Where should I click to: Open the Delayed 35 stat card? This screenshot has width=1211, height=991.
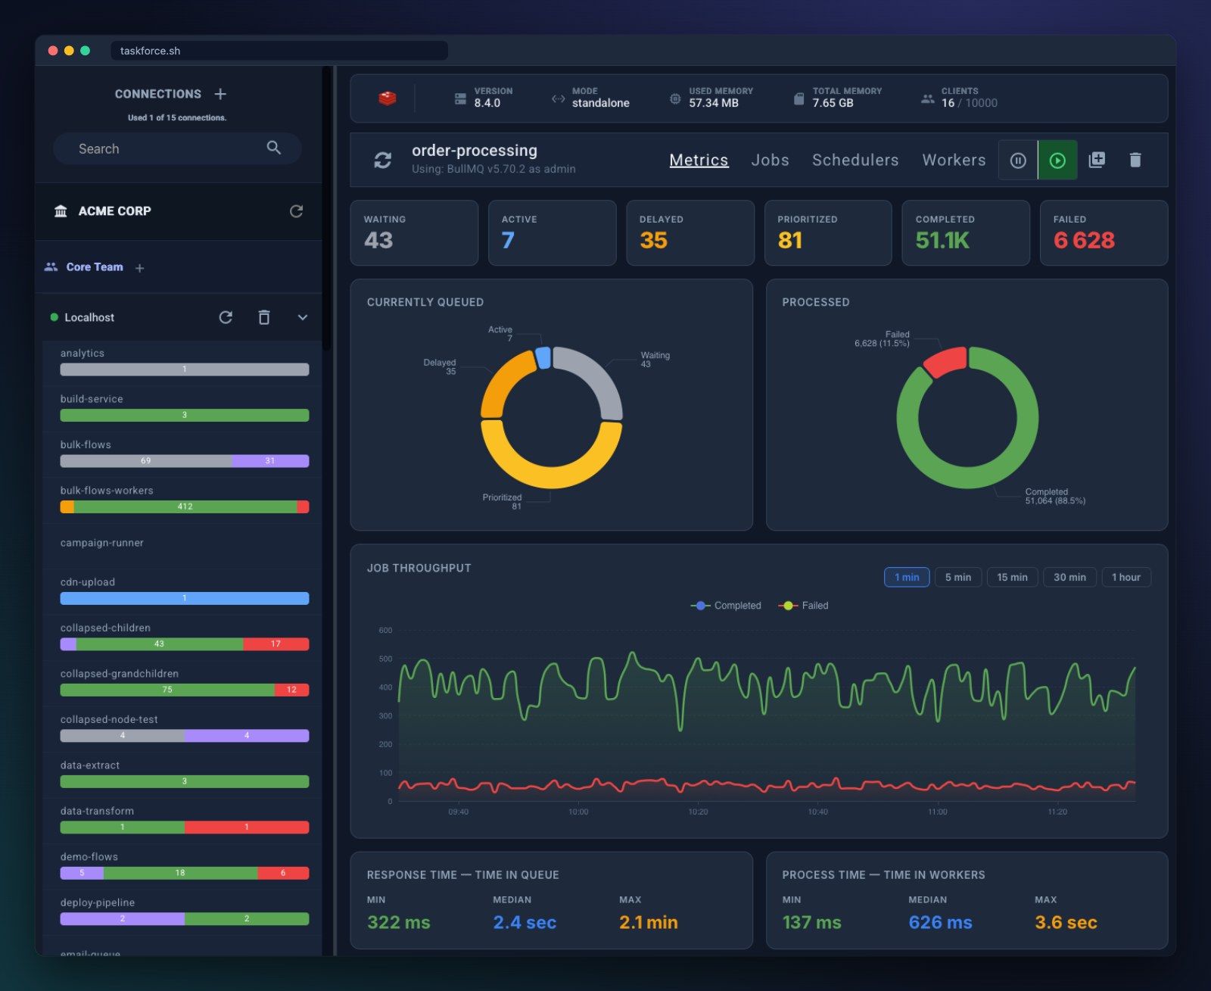pos(690,232)
